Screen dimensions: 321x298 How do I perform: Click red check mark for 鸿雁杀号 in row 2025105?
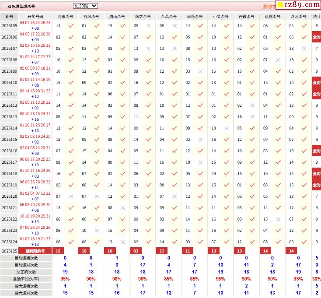click(x=71, y=26)
